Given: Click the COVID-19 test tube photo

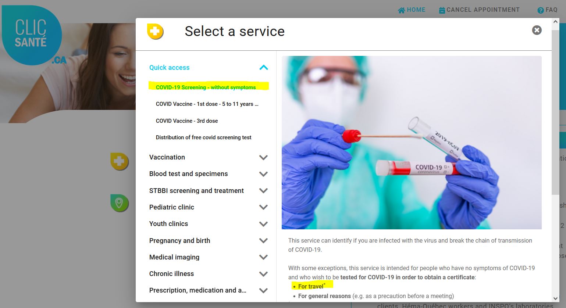Looking at the screenshot, I should [412, 143].
